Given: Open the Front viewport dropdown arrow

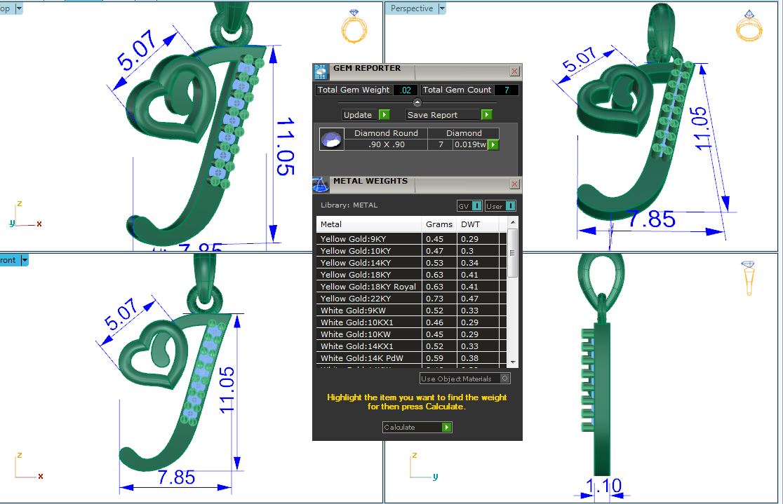Looking at the screenshot, I should click(x=25, y=260).
